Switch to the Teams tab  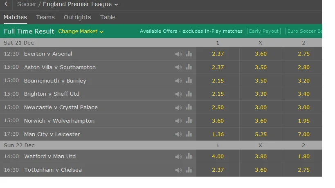pos(45,17)
